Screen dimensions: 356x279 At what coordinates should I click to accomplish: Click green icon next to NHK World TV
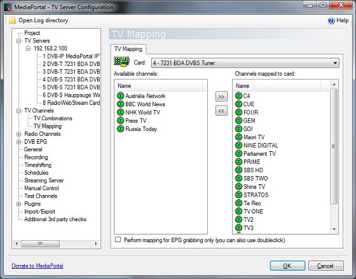click(x=120, y=112)
